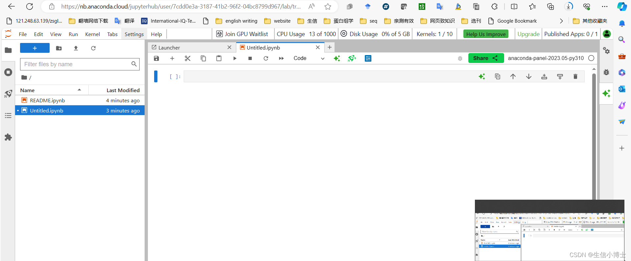Close the Untitled.ipynb tab

click(x=318, y=47)
